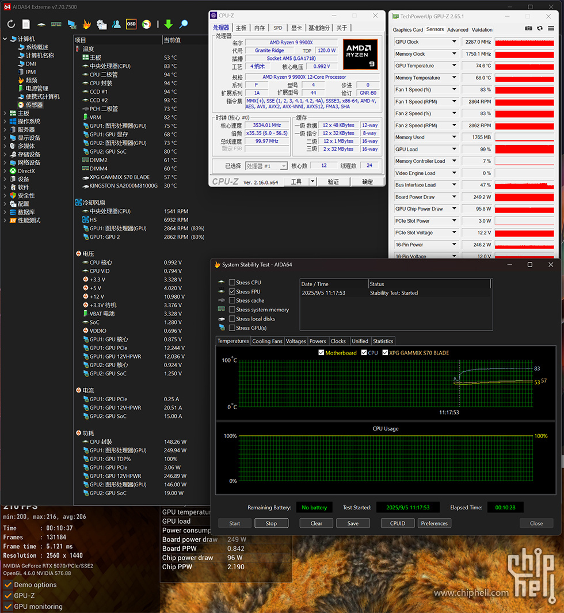Collapse the 计算机 tree node
The width and height of the screenshot is (564, 613).
[x=5, y=39]
